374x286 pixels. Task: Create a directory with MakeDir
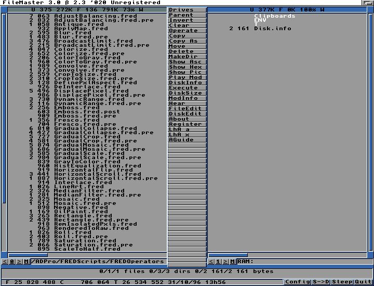coord(187,57)
